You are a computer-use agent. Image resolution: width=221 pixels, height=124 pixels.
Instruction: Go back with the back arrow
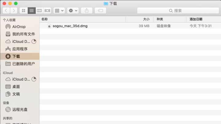6,10
